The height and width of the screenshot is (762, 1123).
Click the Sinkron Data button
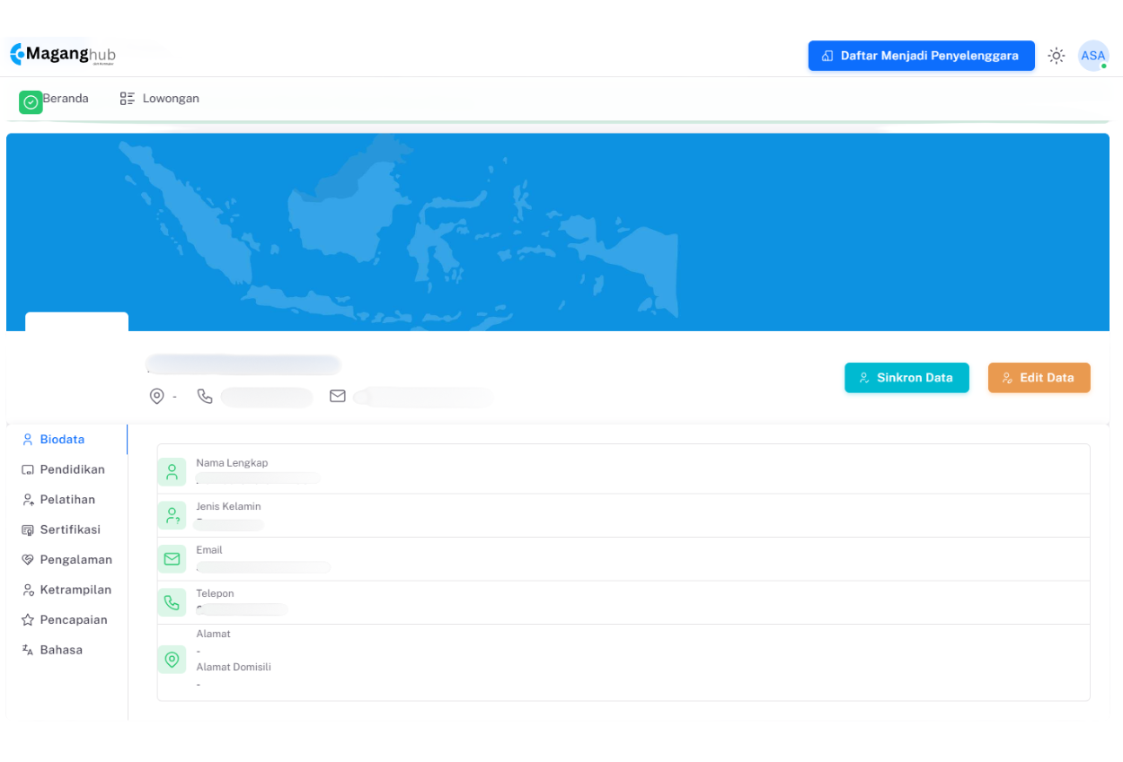pyautogui.click(x=906, y=378)
